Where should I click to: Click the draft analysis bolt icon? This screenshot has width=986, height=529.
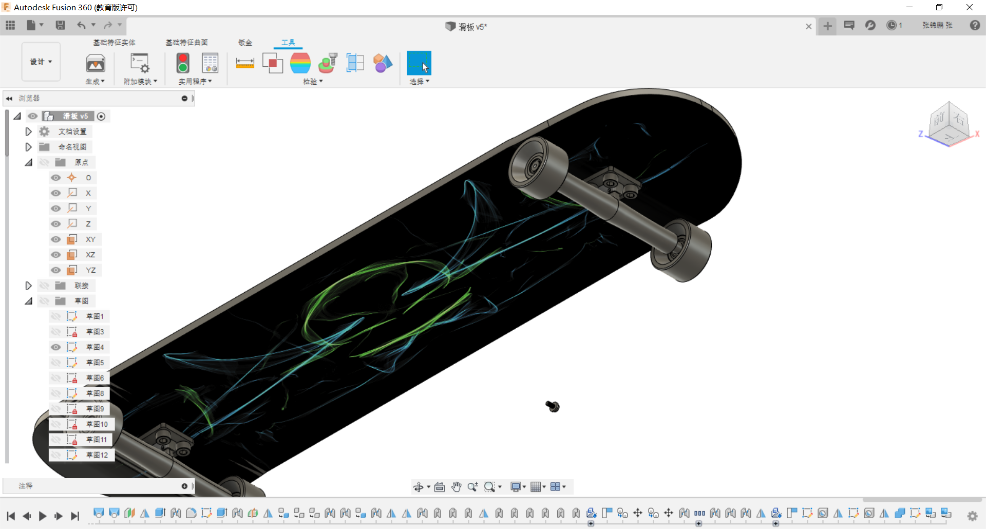328,63
